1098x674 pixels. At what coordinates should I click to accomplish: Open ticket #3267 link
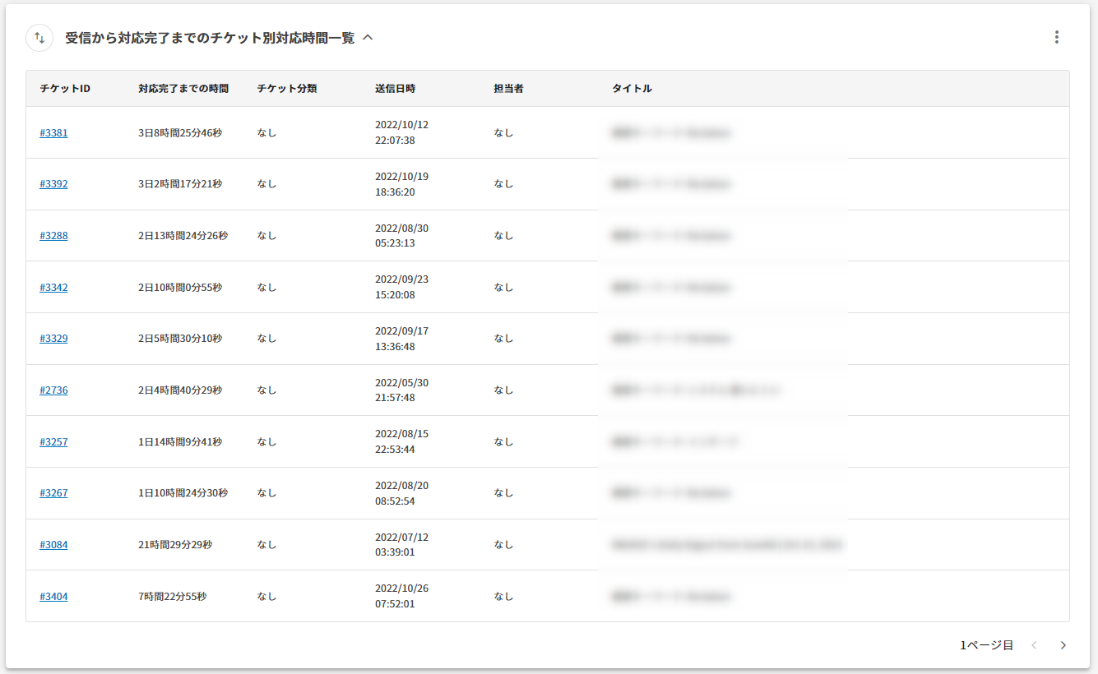[x=53, y=493]
